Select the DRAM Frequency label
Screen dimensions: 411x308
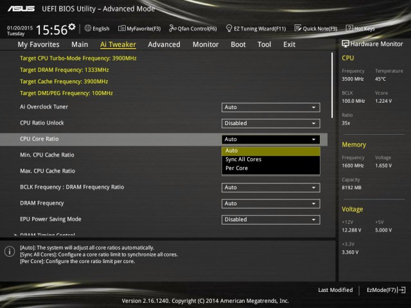(x=42, y=203)
